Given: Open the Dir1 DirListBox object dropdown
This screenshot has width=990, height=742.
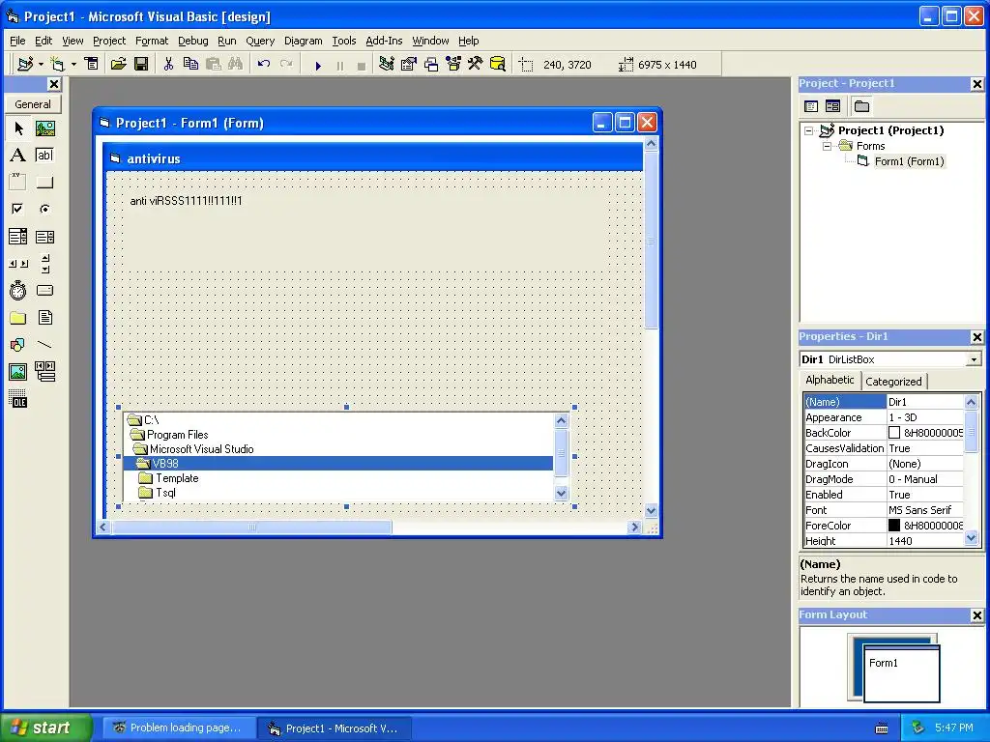Looking at the screenshot, I should tap(974, 359).
